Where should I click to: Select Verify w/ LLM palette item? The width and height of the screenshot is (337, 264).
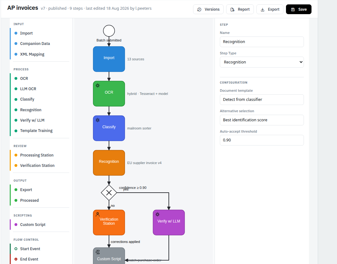pos(40,120)
